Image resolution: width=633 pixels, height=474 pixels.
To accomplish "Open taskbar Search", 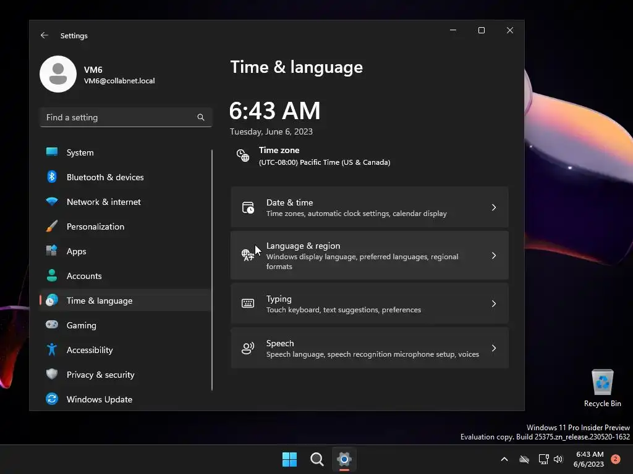I will click(x=317, y=459).
